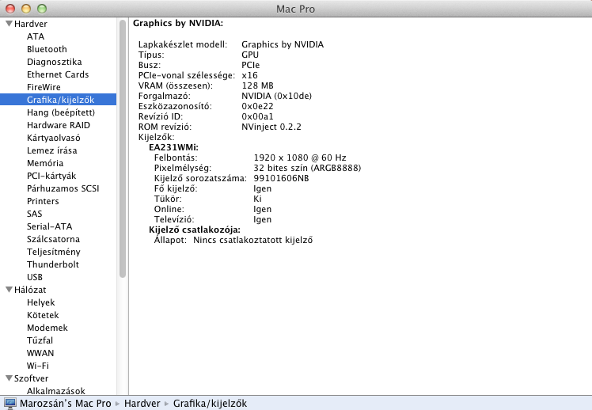Click the Kijelző csatlakozója heading

click(x=195, y=230)
